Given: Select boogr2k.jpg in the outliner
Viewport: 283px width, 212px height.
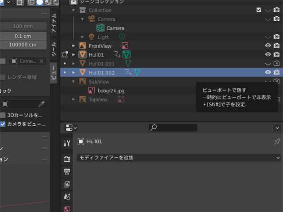Looking at the screenshot, I should coord(111,91).
